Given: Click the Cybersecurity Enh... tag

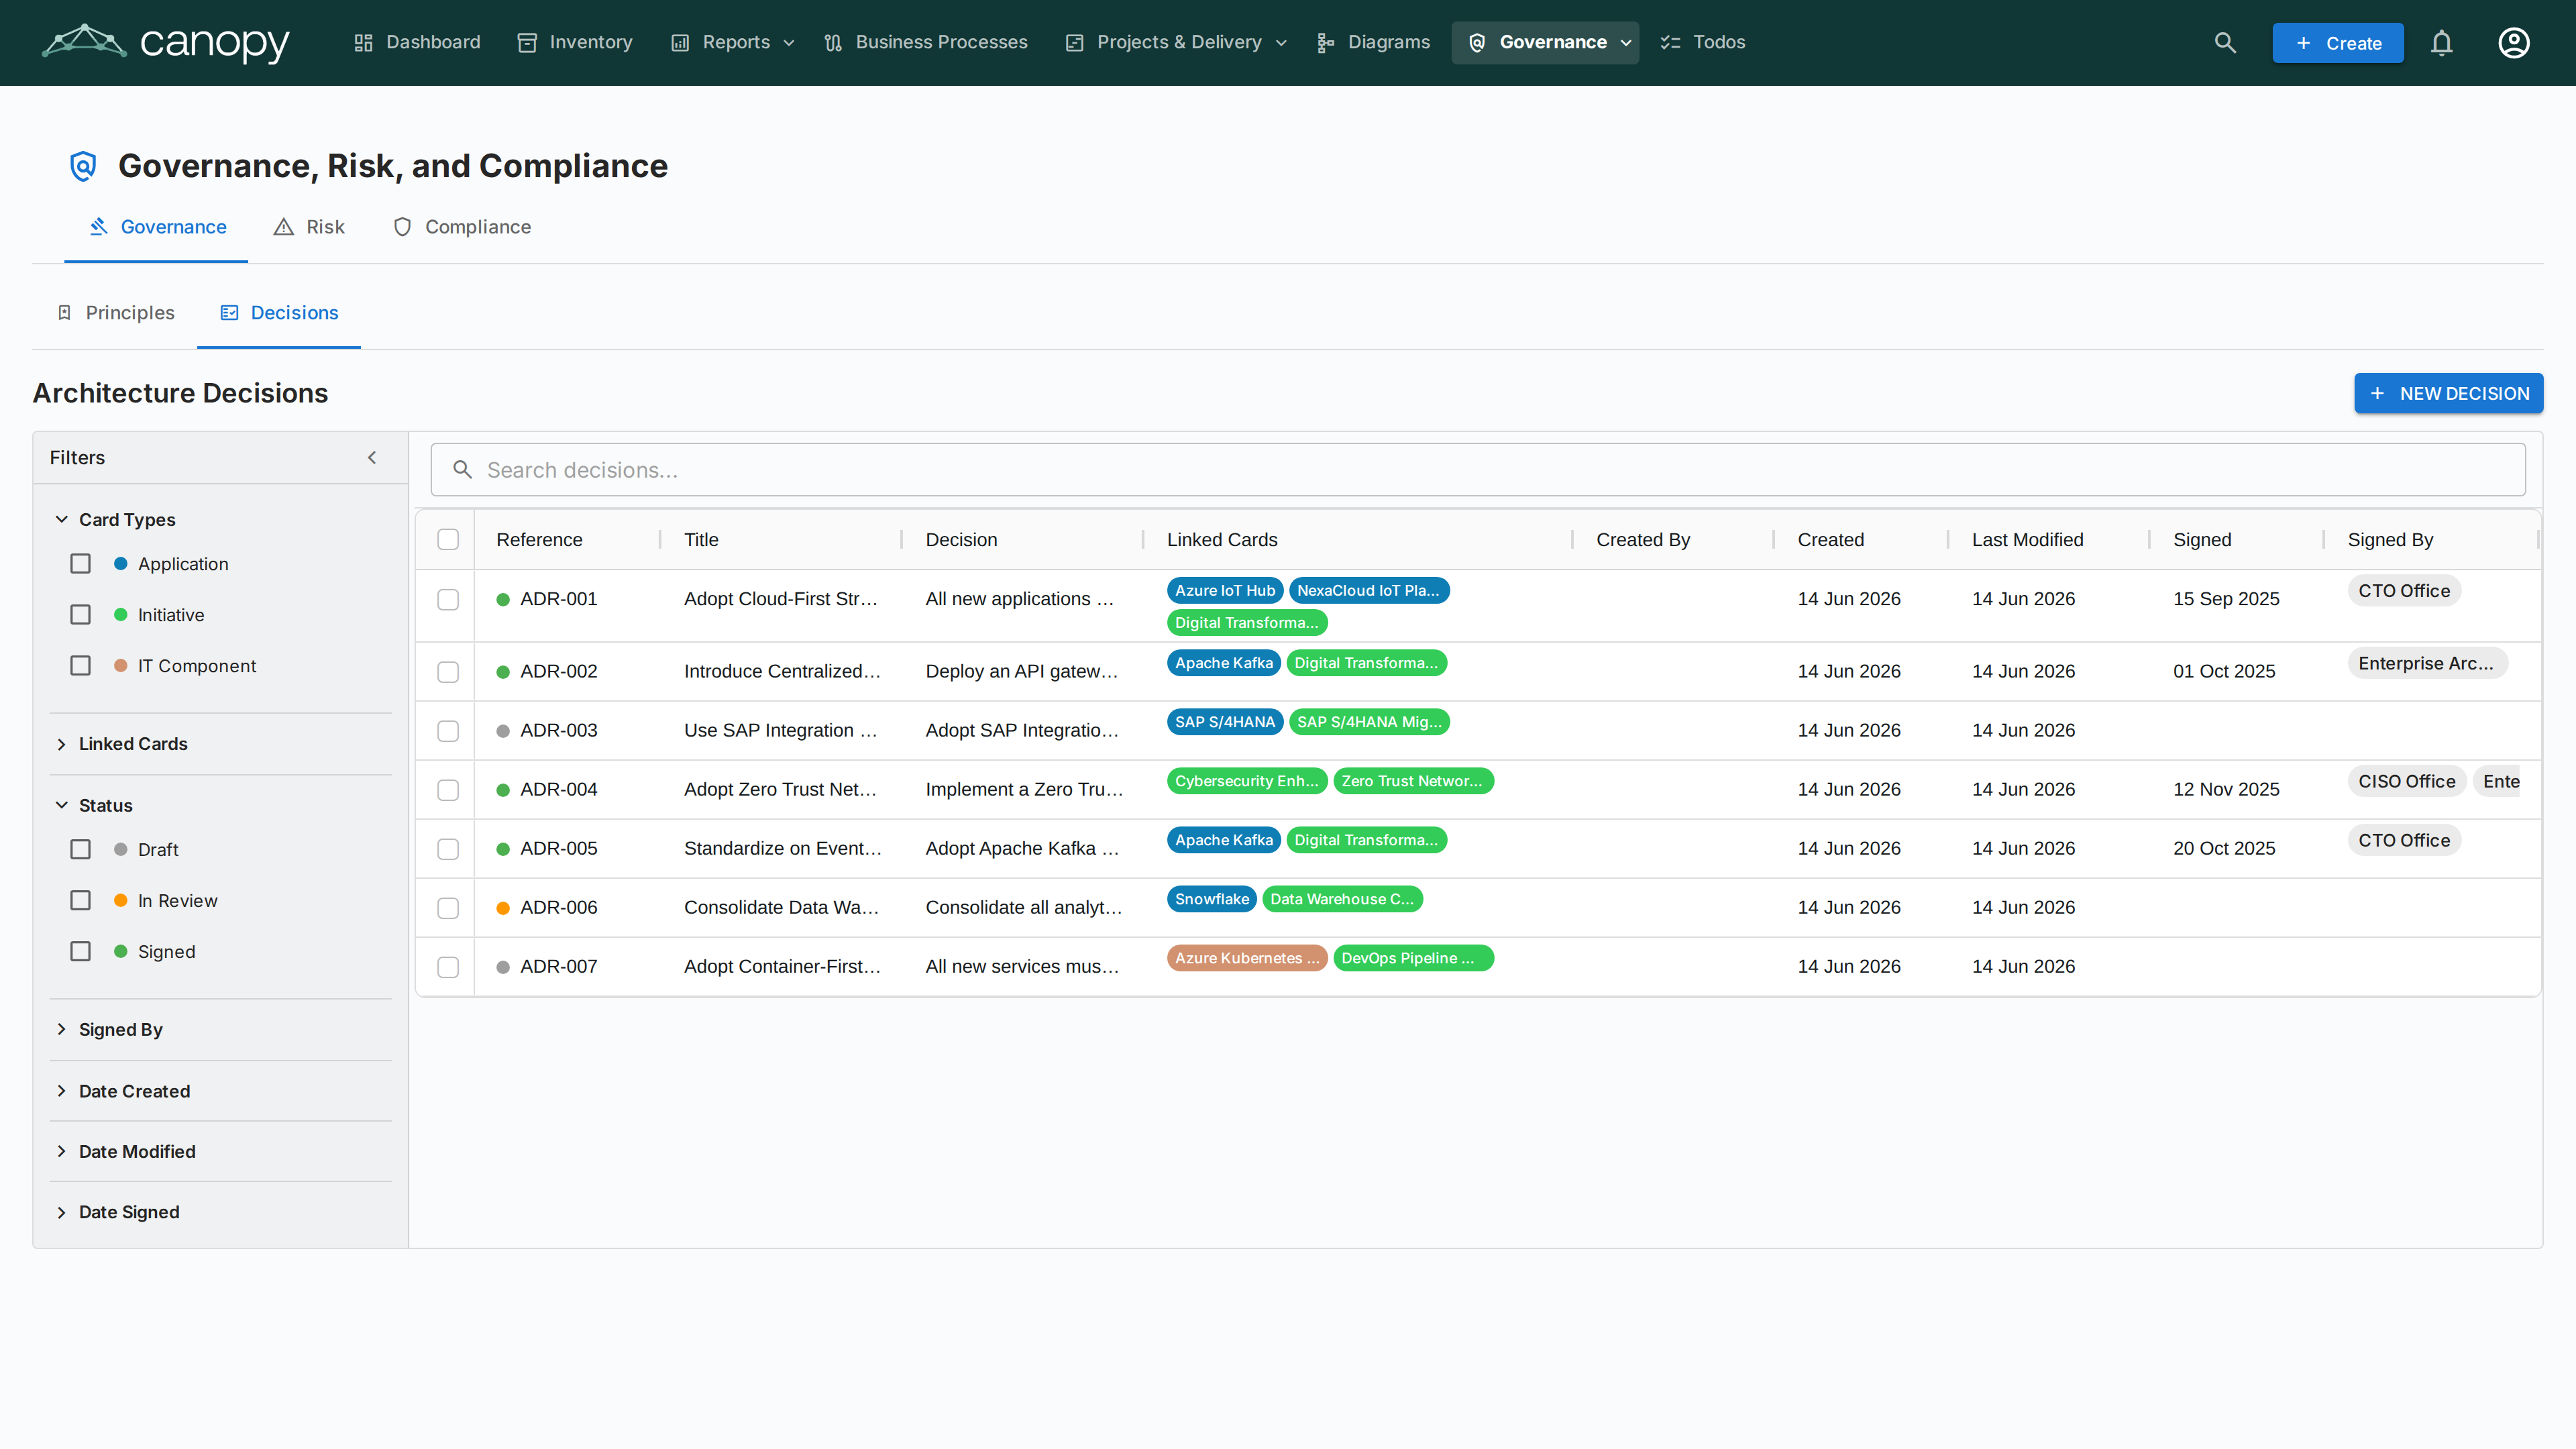Looking at the screenshot, I should (1247, 781).
